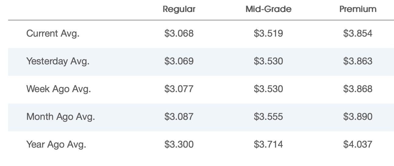Click yesterday's Regular price $3.069
The width and height of the screenshot is (394, 166).
pos(179,61)
